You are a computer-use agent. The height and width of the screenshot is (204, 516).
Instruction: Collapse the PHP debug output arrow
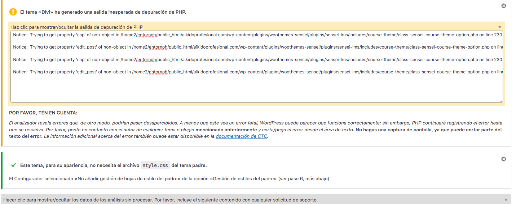click(x=500, y=27)
